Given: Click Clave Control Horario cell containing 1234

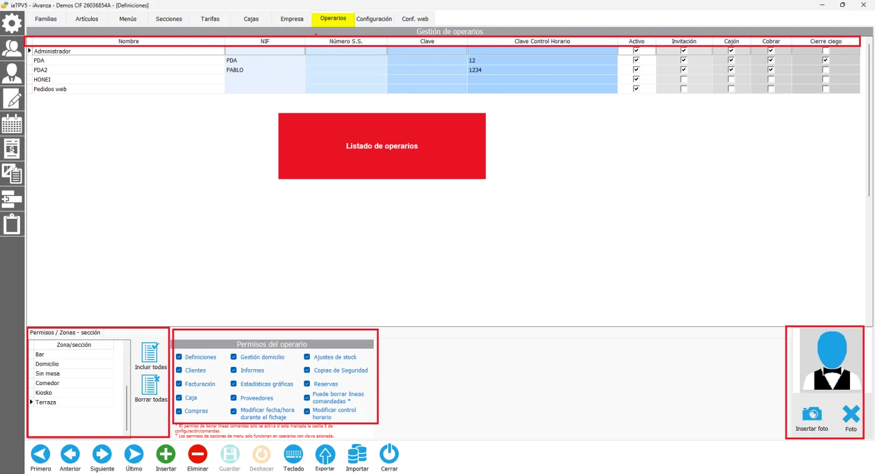Looking at the screenshot, I should click(x=542, y=70).
